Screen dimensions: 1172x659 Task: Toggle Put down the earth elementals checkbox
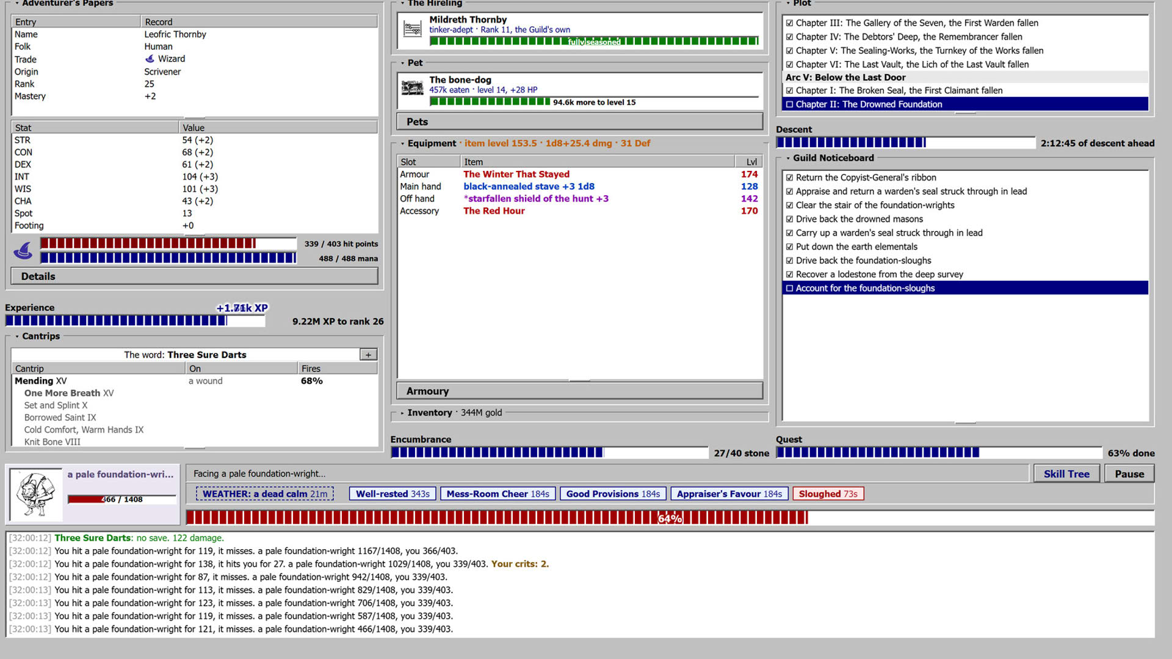[789, 247]
